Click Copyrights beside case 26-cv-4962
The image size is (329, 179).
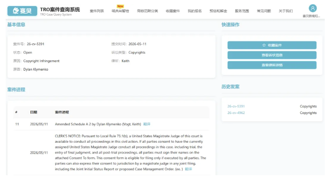pyautogui.click(x=308, y=113)
